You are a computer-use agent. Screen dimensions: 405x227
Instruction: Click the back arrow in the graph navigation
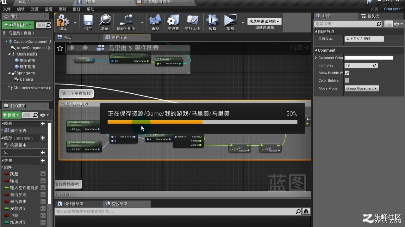coord(72,48)
